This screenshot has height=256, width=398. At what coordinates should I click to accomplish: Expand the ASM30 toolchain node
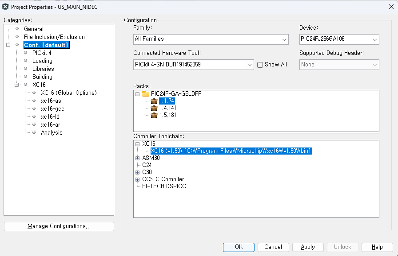(x=137, y=158)
